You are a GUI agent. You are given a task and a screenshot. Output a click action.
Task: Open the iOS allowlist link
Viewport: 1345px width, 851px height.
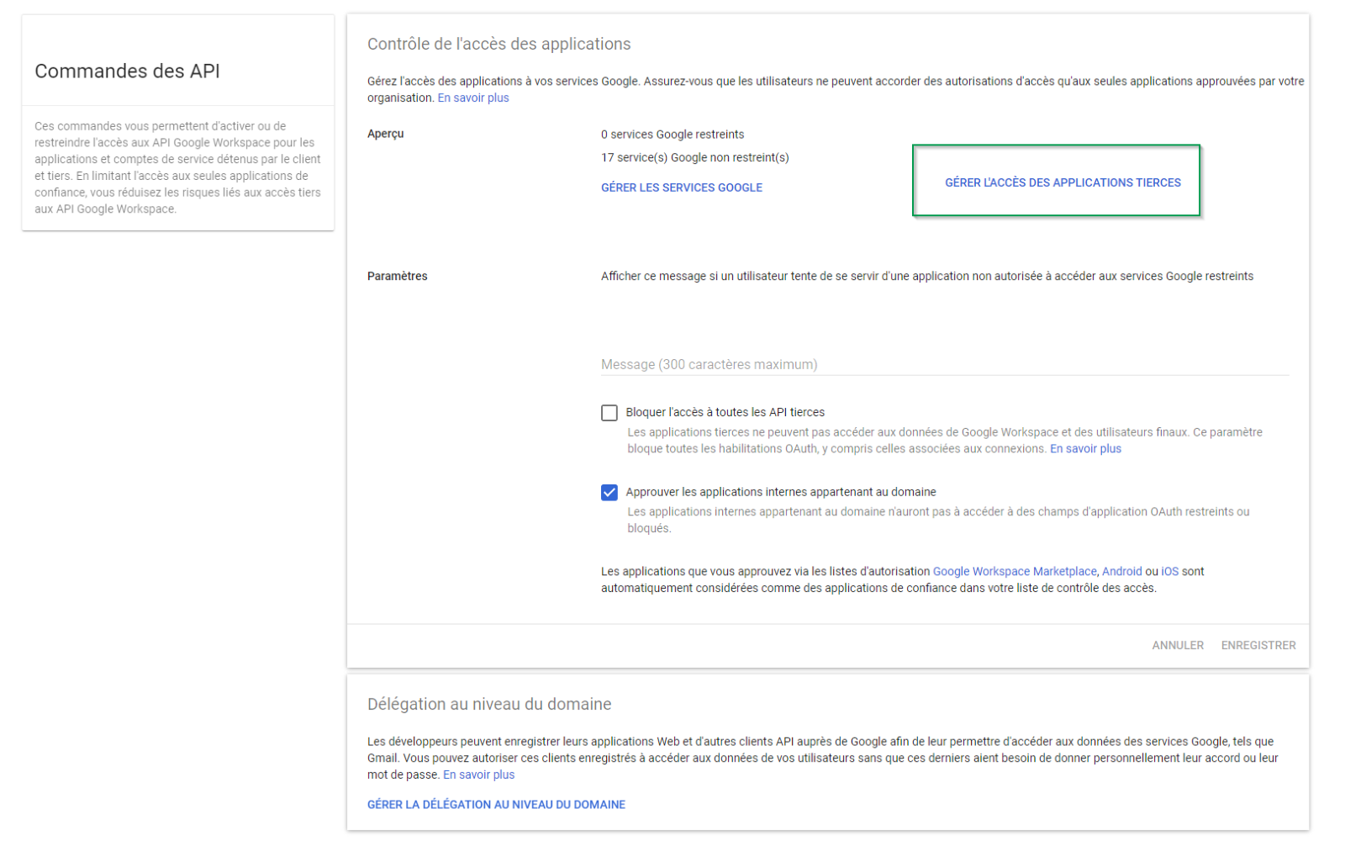(x=1169, y=572)
